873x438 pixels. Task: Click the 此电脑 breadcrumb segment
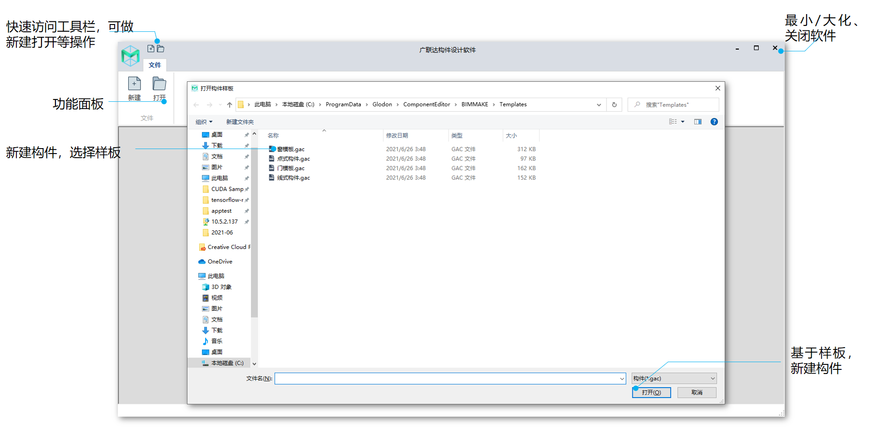point(262,105)
